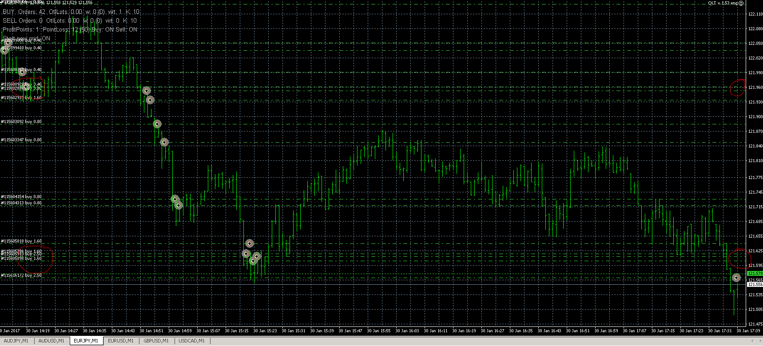Click the 121.685 price scale value

point(755,222)
